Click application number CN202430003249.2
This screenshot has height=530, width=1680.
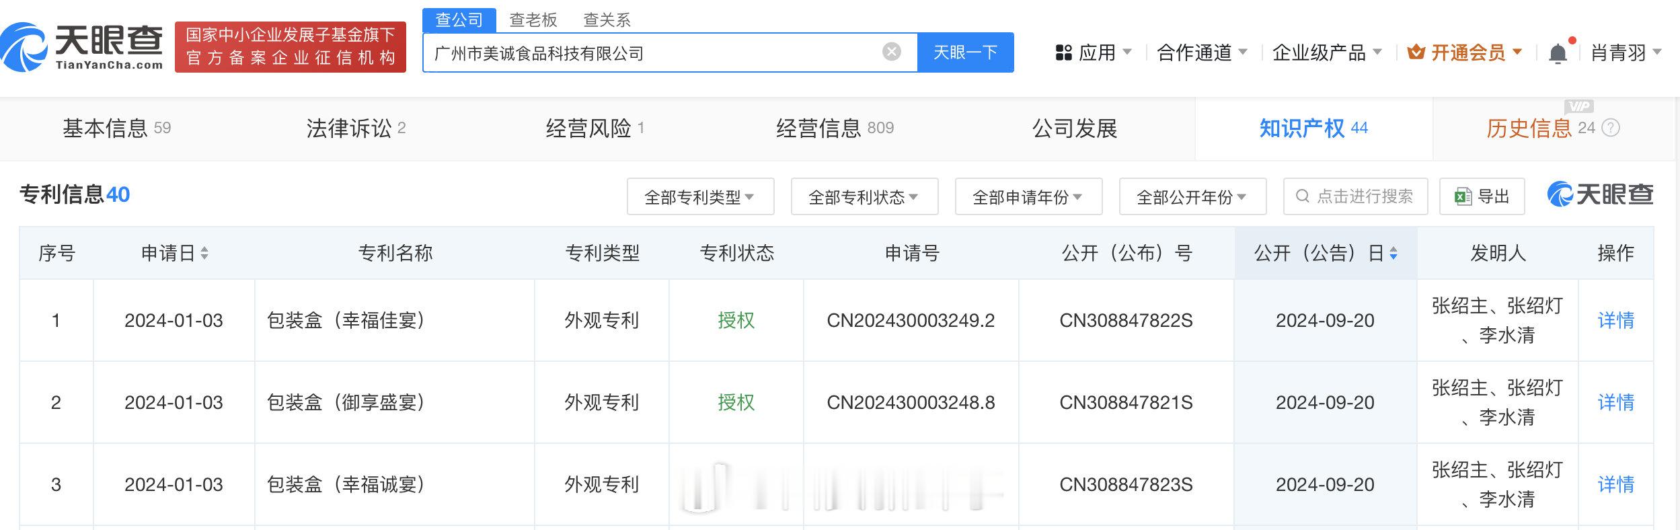[911, 320]
